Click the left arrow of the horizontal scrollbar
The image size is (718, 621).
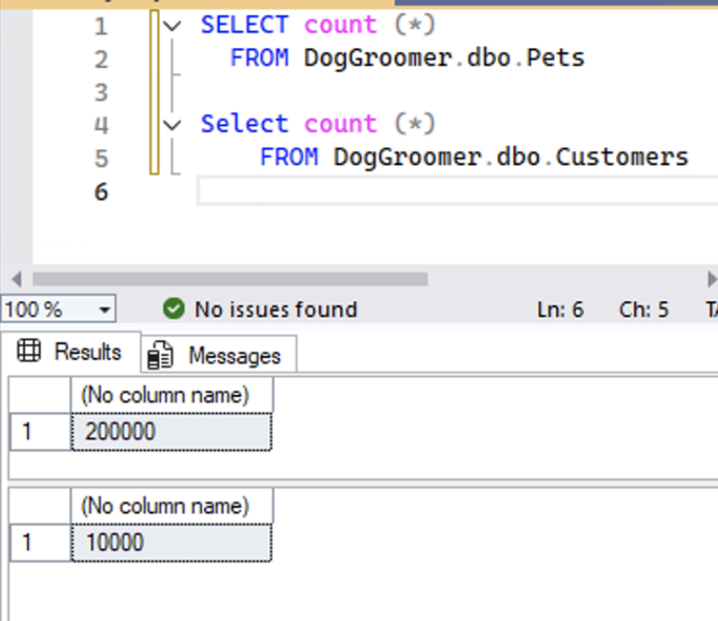[16, 279]
